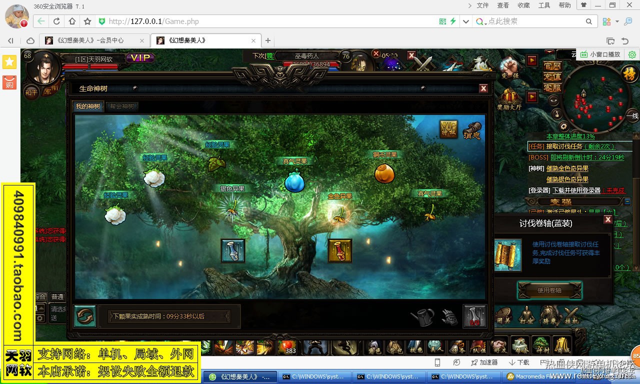Click the 打坐 meditate icon
640x384 pixels.
coord(527,315)
